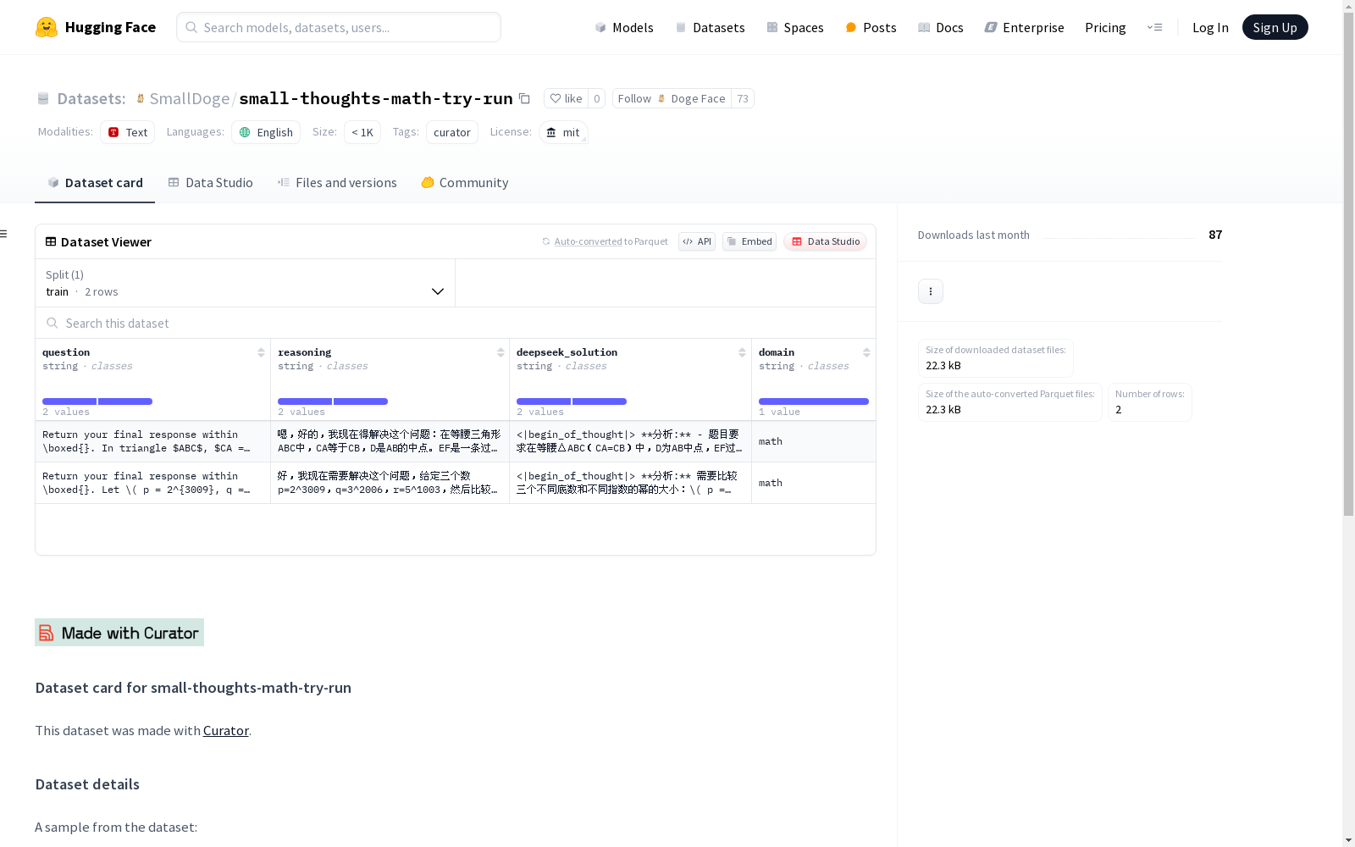Image resolution: width=1355 pixels, height=847 pixels.
Task: Click the triangle ABC question cell
Action: coord(152,441)
